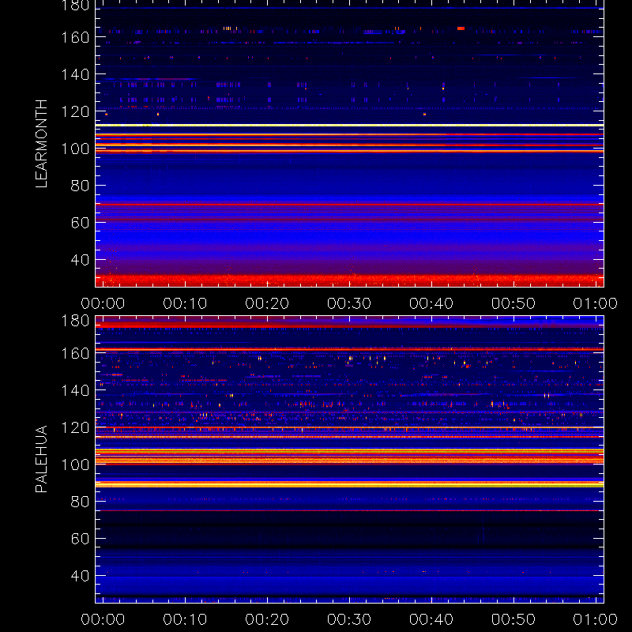Click the 01:00 time label of the Palehua plot
Image resolution: width=632 pixels, height=632 pixels.
596,619
